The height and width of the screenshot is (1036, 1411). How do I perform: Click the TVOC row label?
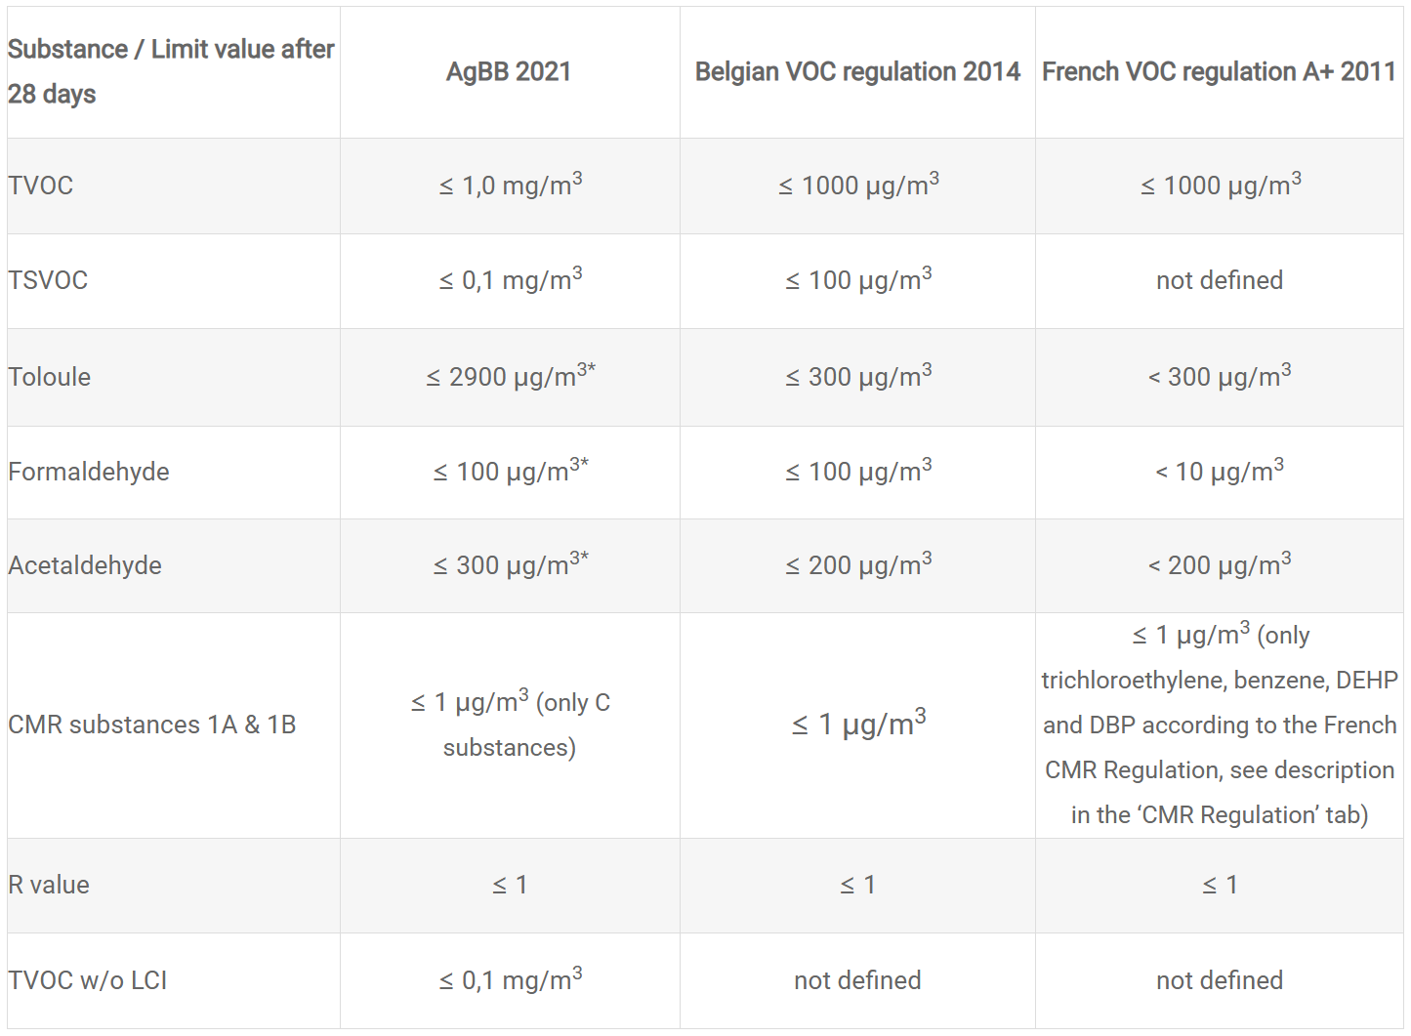click(41, 186)
